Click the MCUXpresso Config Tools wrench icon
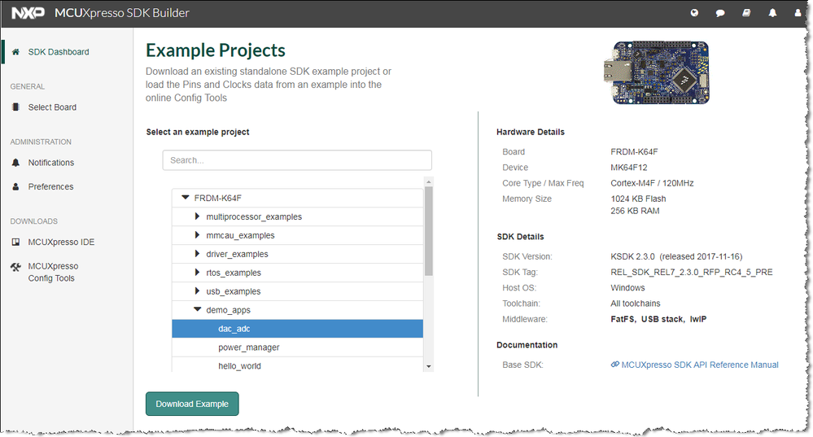 tap(15, 267)
